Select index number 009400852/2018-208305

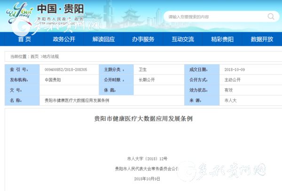point(66,70)
